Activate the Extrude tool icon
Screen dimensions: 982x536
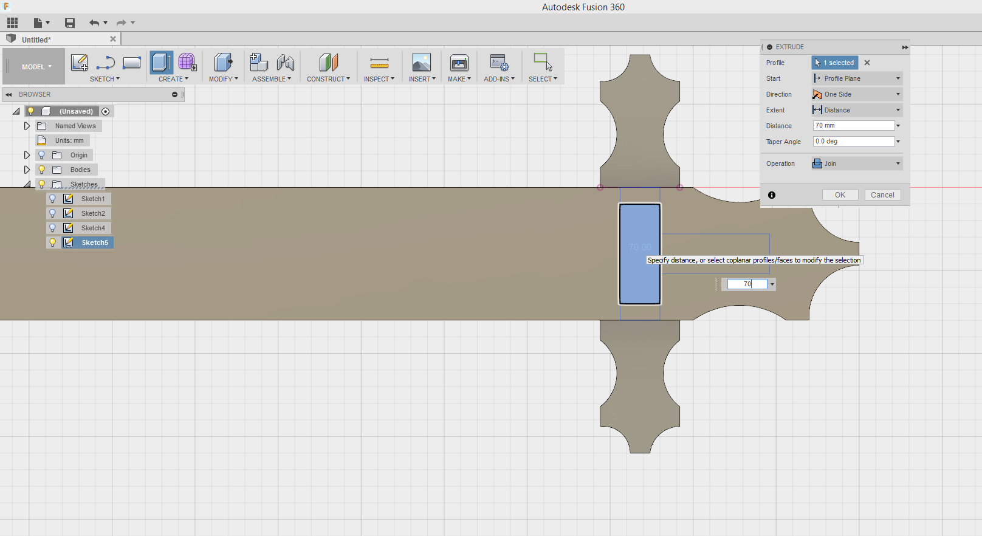161,63
